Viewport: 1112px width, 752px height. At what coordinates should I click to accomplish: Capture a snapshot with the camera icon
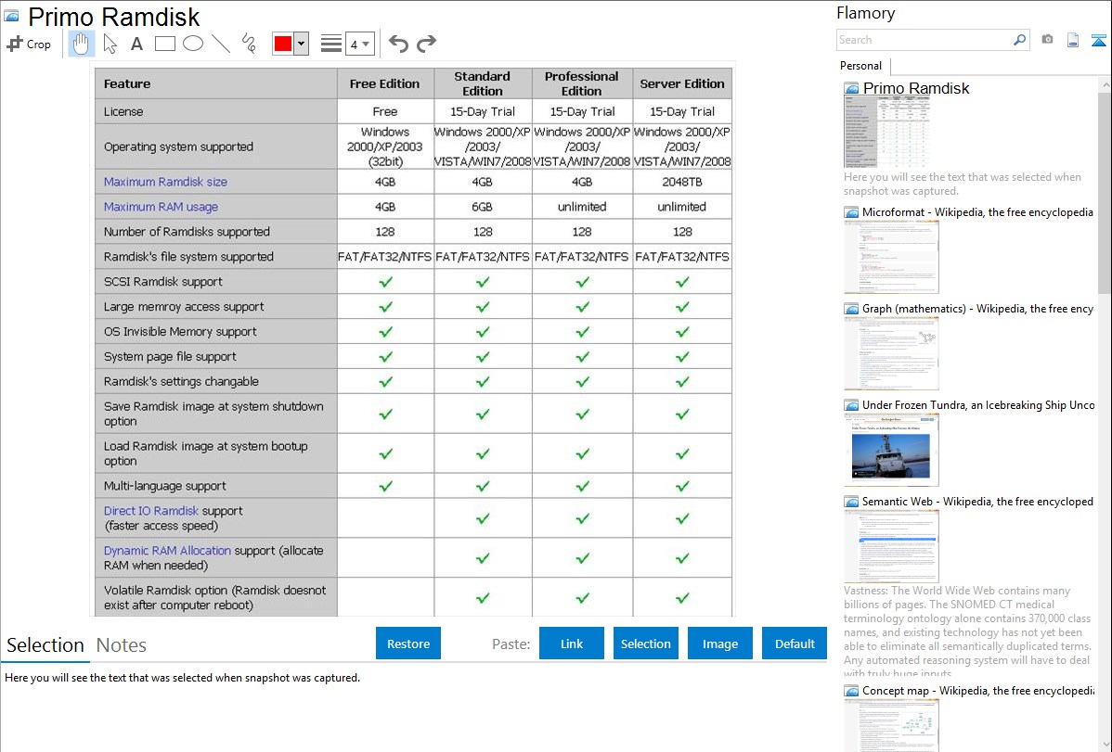click(x=1047, y=40)
